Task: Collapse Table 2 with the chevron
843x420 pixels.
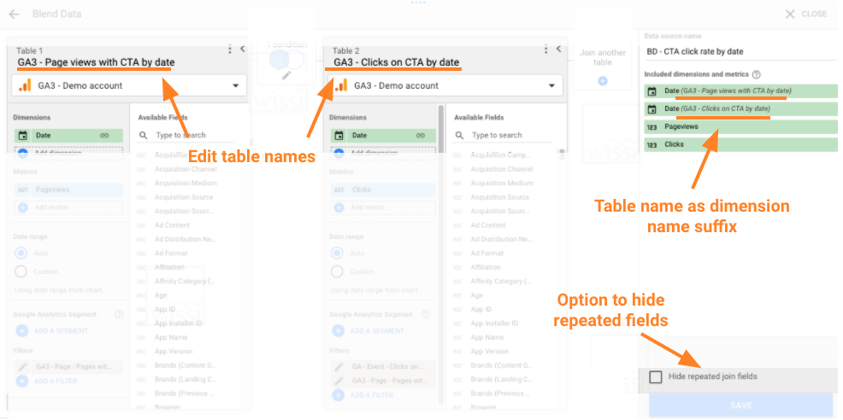Action: [x=558, y=49]
